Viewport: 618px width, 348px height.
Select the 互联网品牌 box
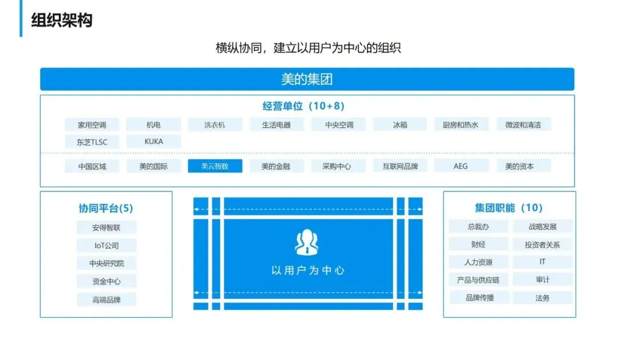tap(399, 166)
